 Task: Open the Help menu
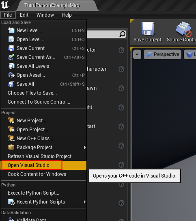(x=67, y=15)
